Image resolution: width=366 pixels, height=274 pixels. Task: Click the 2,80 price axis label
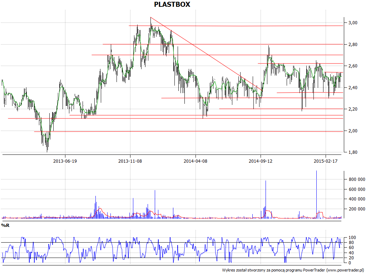pos(353,44)
